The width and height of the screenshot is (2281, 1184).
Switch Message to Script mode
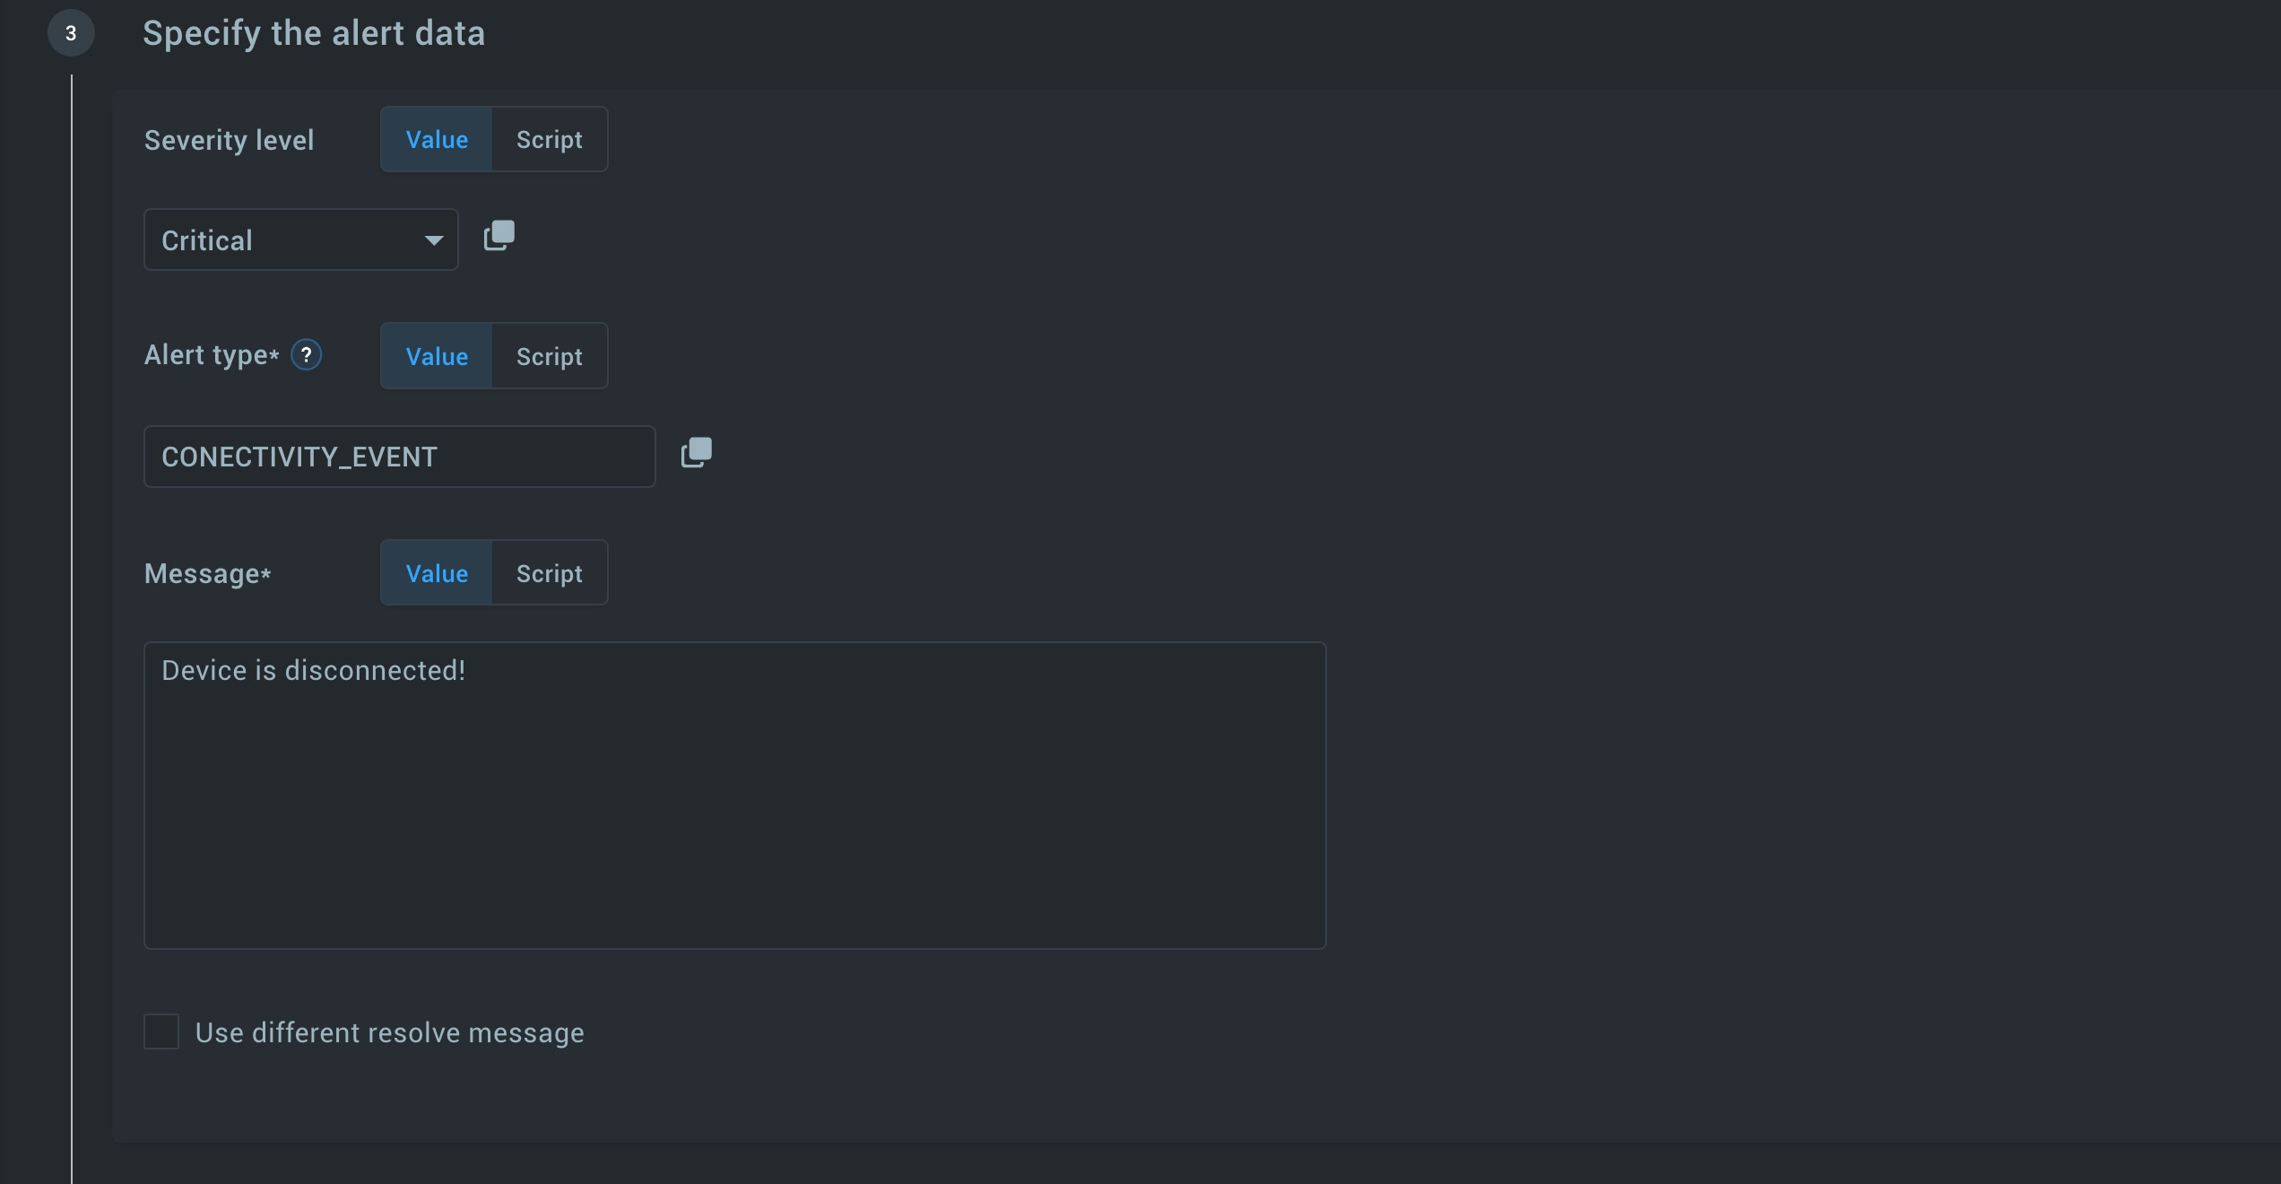550,573
